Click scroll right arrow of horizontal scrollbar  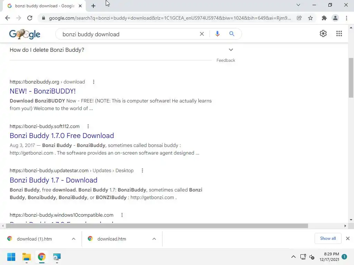pos(345,226)
